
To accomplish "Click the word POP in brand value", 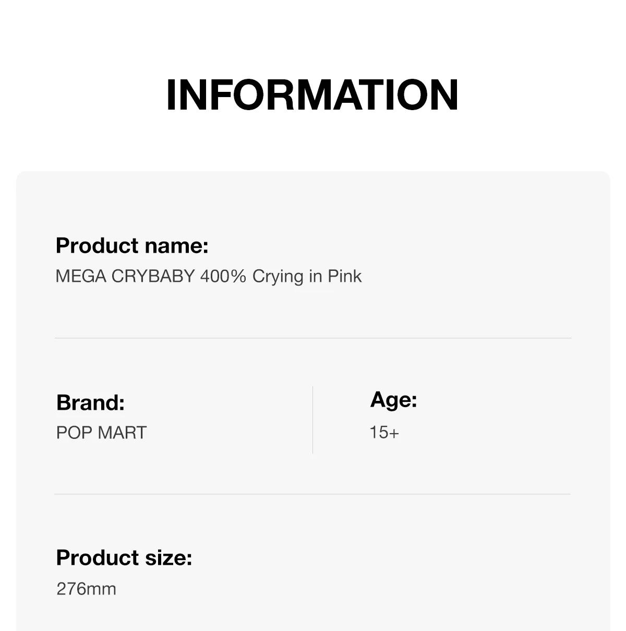I will pyautogui.click(x=74, y=433).
